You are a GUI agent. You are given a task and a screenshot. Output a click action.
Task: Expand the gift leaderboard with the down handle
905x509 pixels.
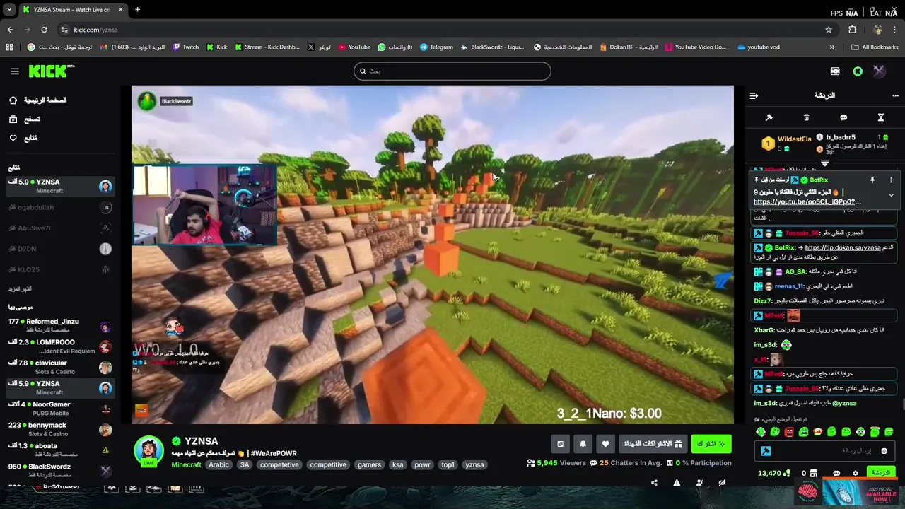[824, 163]
